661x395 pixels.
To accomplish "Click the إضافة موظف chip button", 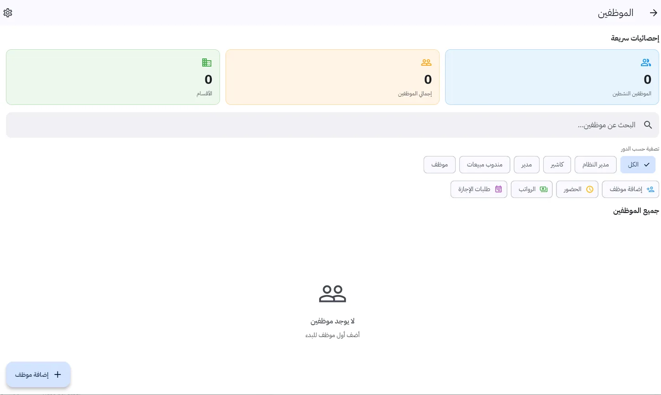I will click(x=630, y=189).
